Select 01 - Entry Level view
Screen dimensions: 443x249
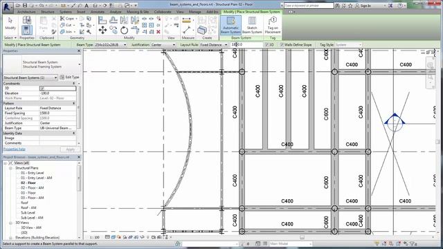[33, 173]
